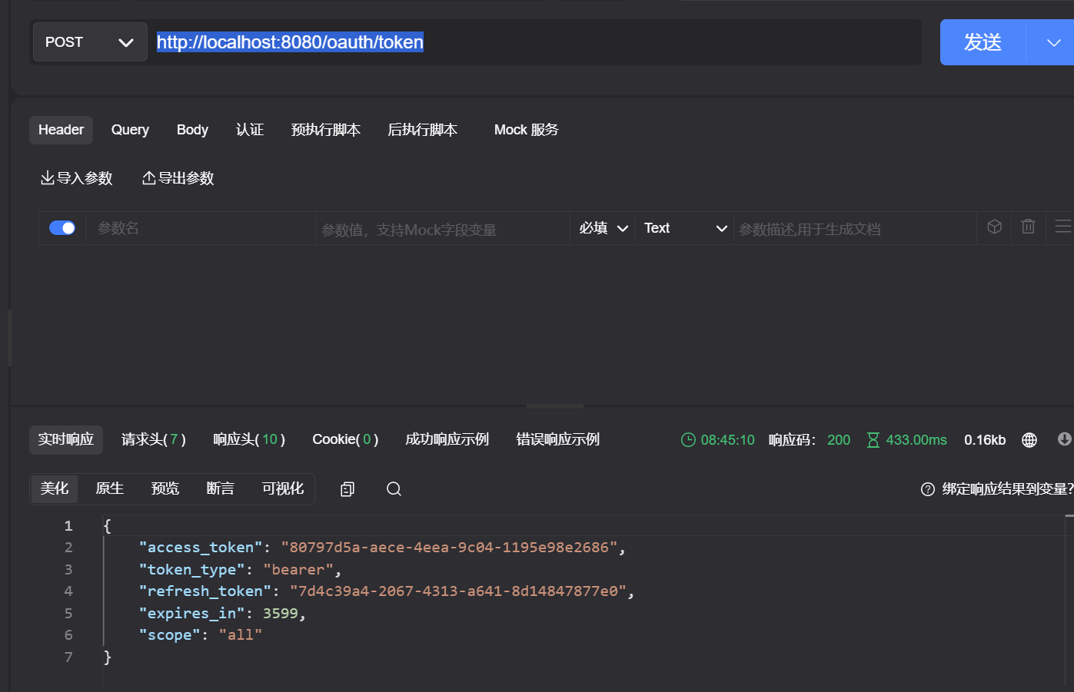
Task: Open the 必填 required dropdown
Action: point(603,228)
